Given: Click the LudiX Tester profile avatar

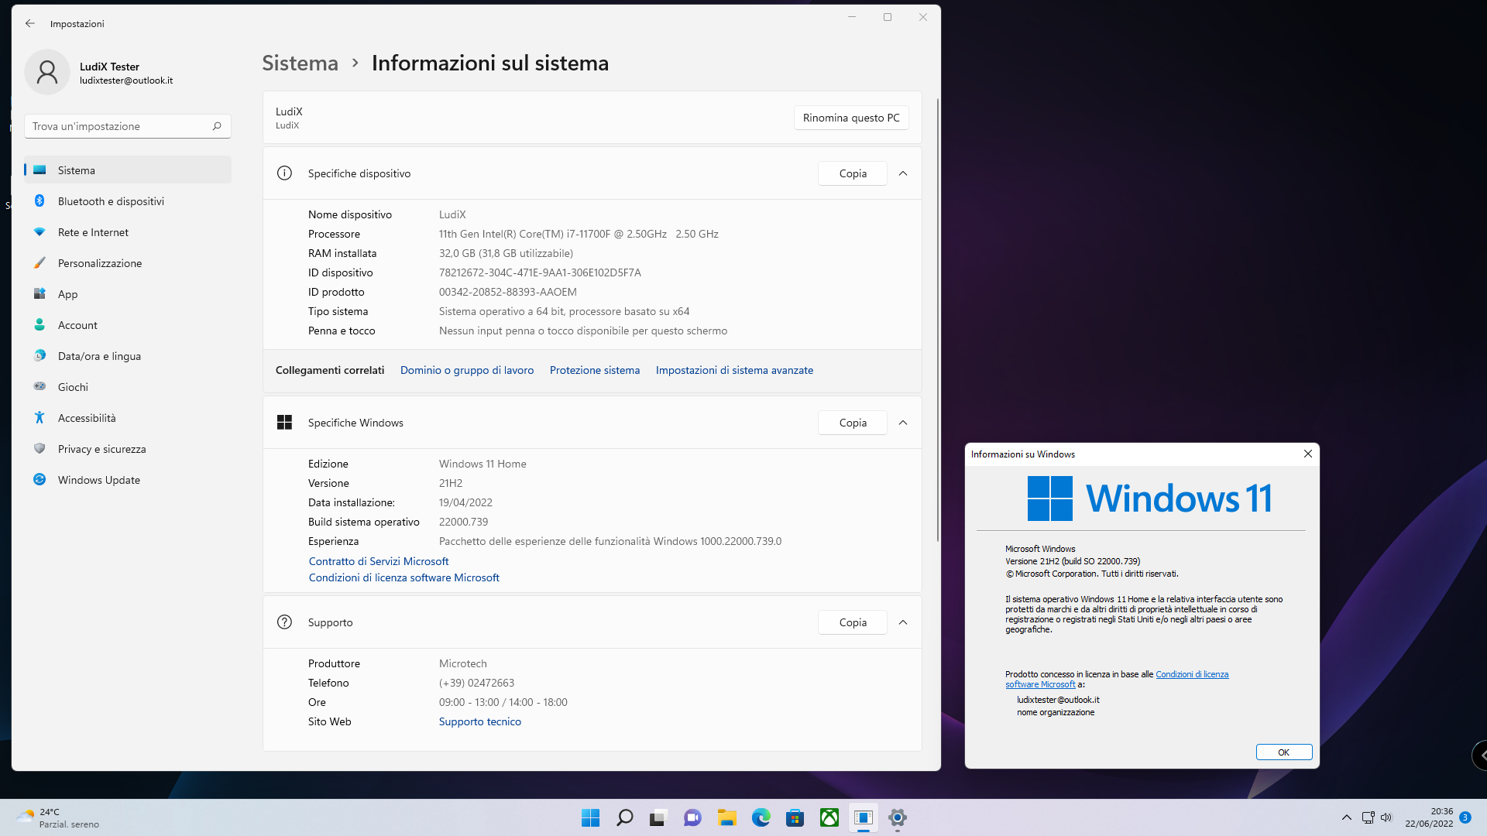Looking at the screenshot, I should (x=47, y=72).
